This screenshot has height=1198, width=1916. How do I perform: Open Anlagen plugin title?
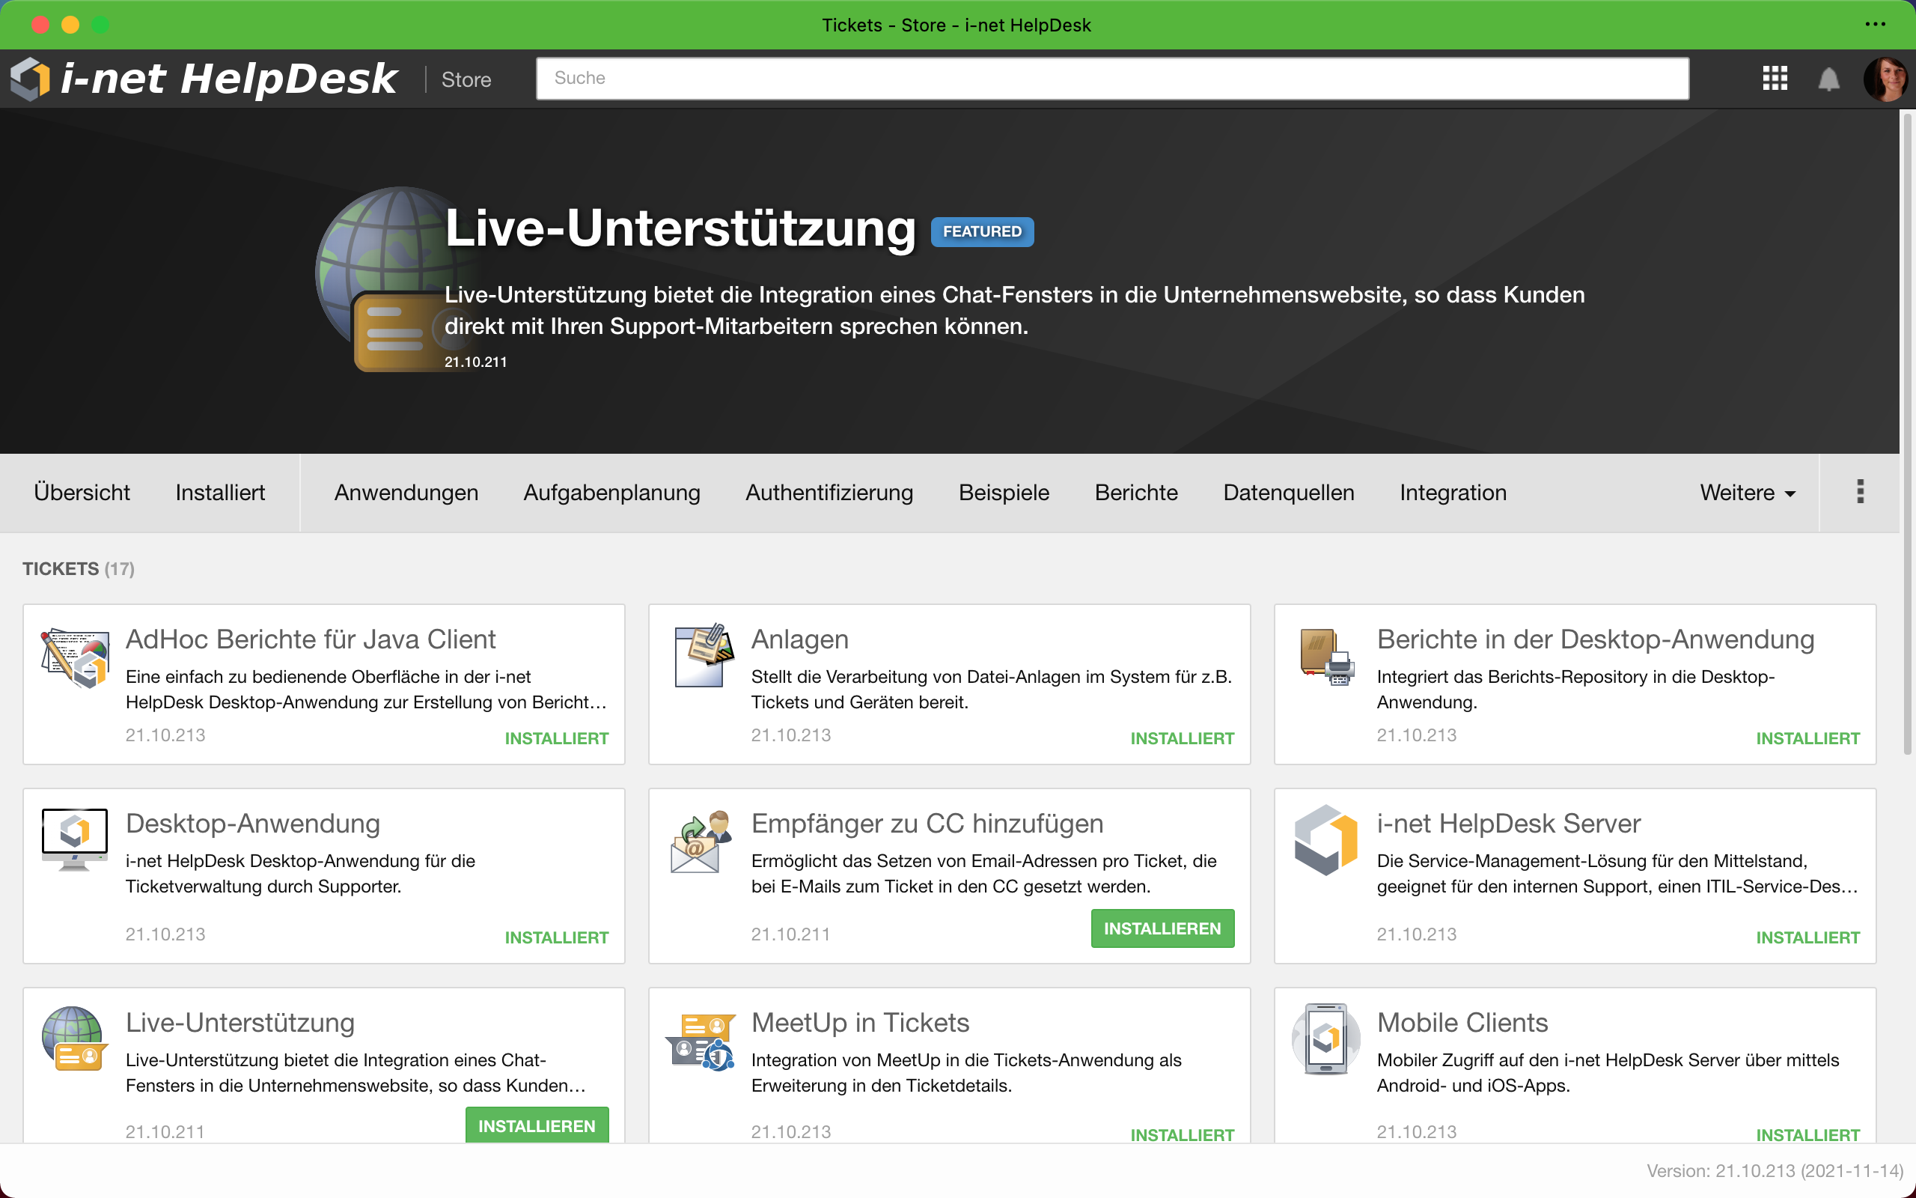(x=799, y=639)
